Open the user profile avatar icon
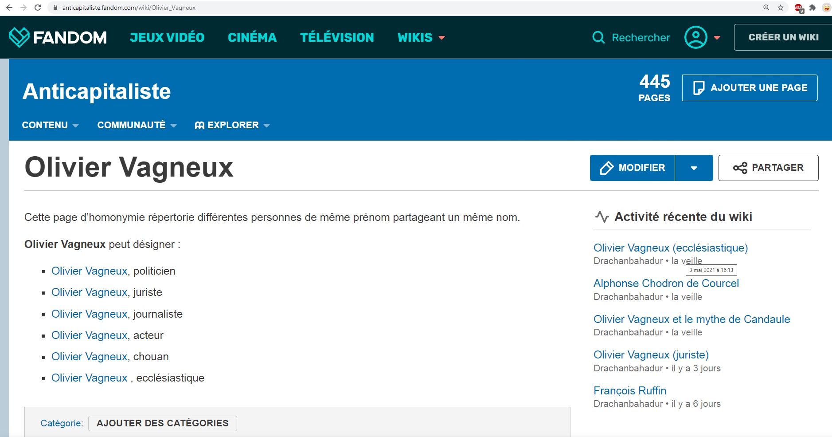The height and width of the screenshot is (437, 832). click(x=695, y=37)
